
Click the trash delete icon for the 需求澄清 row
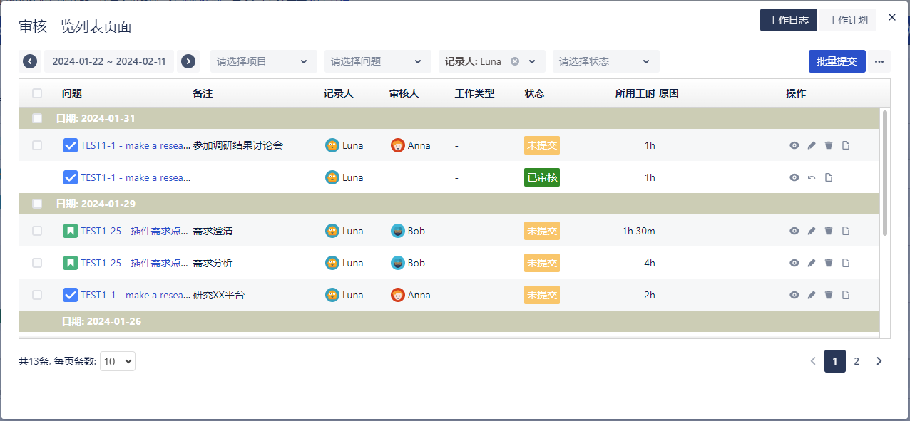[x=829, y=231]
